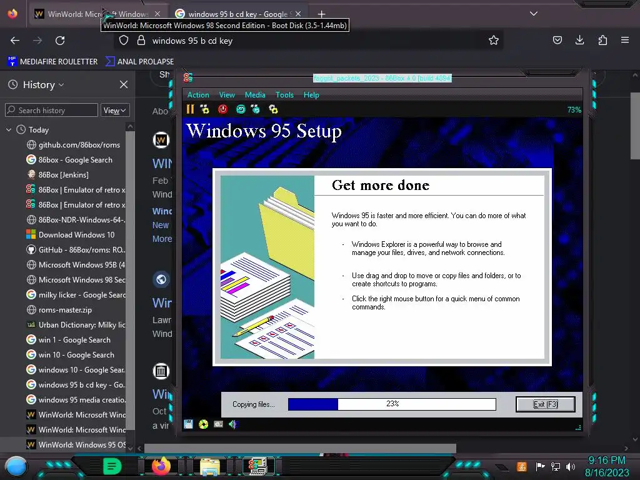The image size is (640, 480).
Task: Click the Start orb on the taskbar
Action: coord(16,467)
